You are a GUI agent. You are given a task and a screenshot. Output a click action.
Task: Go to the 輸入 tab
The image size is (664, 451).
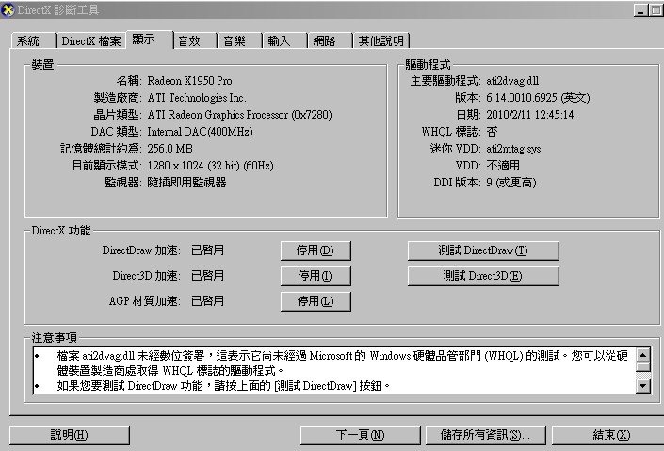click(280, 41)
